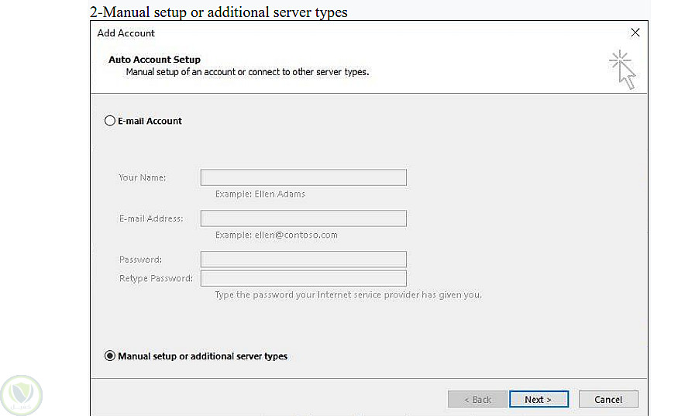Viewport: 695px width, 416px height.
Task: Select the E-mail Account radio button
Action: 109,121
